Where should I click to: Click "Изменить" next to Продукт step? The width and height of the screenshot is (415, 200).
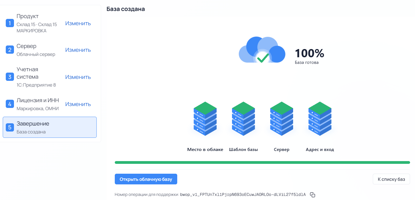pyautogui.click(x=78, y=23)
